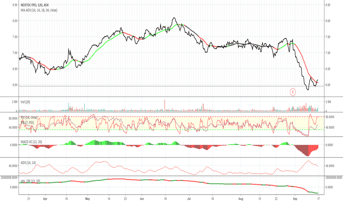343x202 pixels.
Task: Click the 25000000.0000 OBV label on right axis
Action: tap(333, 178)
